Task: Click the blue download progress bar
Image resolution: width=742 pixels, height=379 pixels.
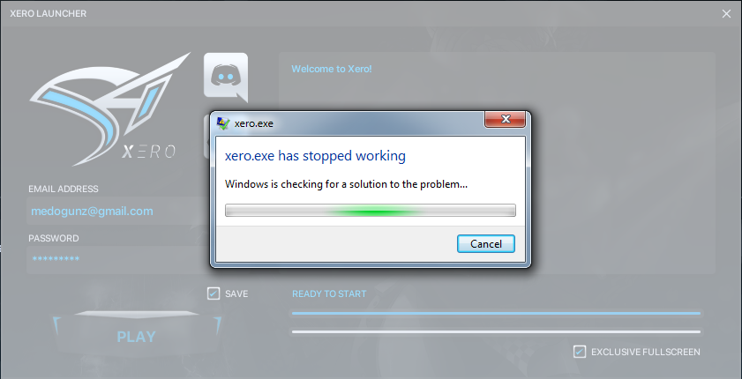Action: click(x=496, y=313)
